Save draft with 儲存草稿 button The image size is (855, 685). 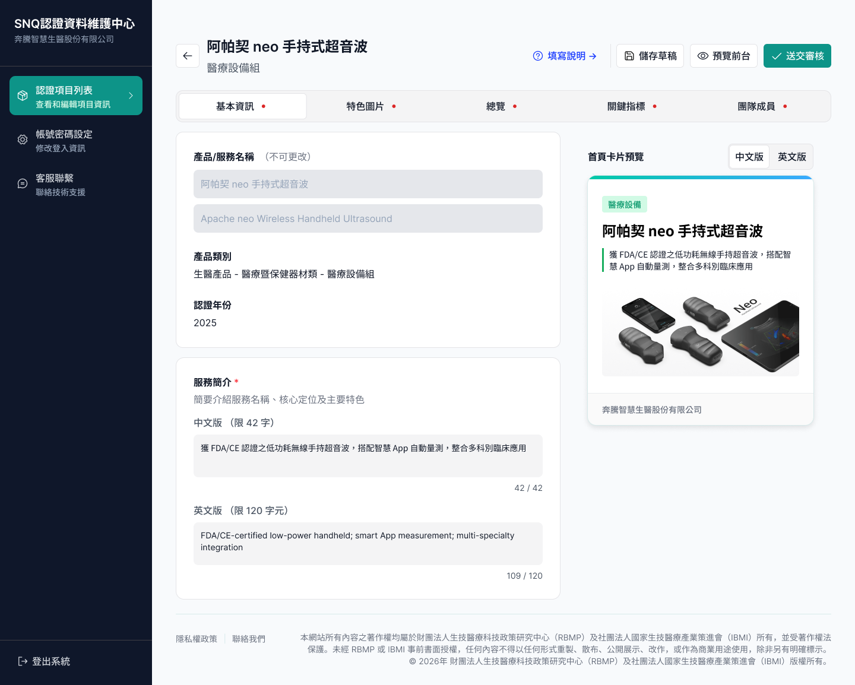click(650, 56)
